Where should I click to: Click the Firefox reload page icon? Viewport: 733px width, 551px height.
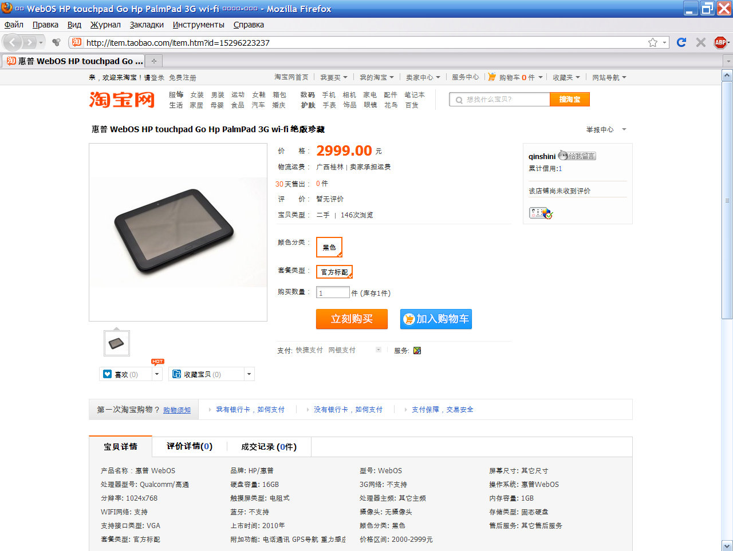(681, 42)
